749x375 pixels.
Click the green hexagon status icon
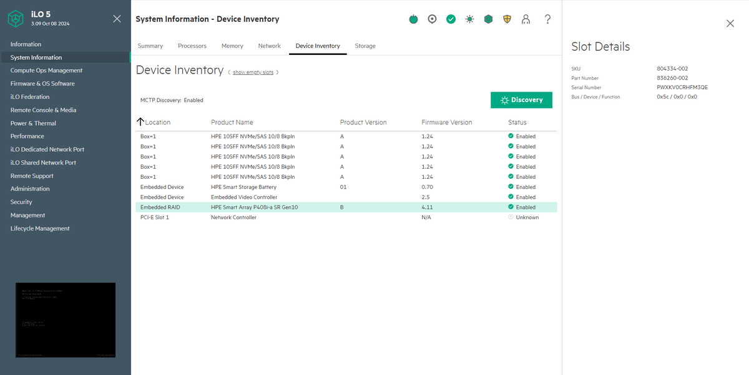[488, 19]
